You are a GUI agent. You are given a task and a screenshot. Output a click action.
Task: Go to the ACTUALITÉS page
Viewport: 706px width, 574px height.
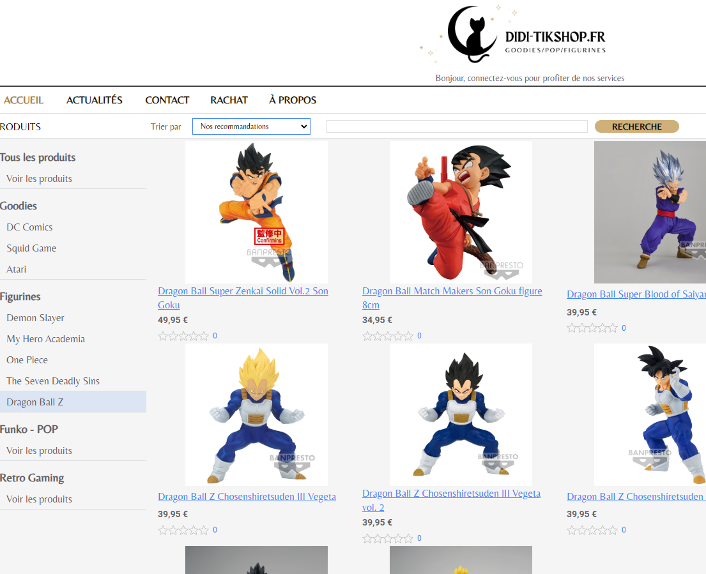pyautogui.click(x=95, y=100)
